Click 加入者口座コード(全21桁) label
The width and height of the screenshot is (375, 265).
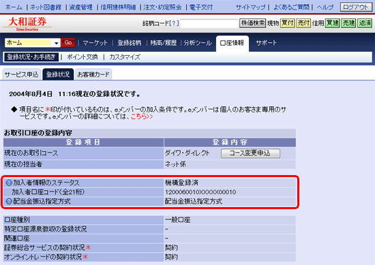pos(48,192)
